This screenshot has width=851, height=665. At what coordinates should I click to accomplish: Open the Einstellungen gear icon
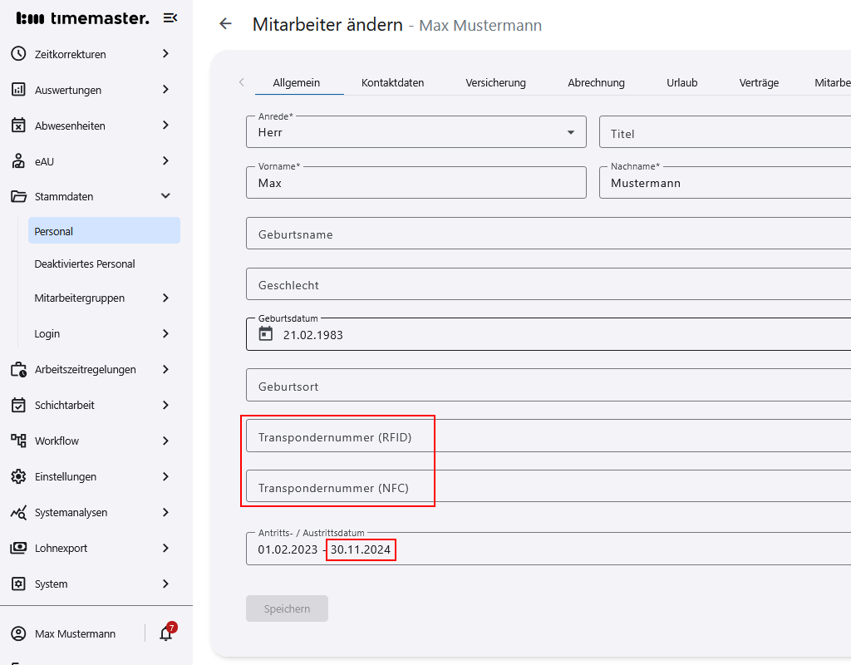point(18,476)
